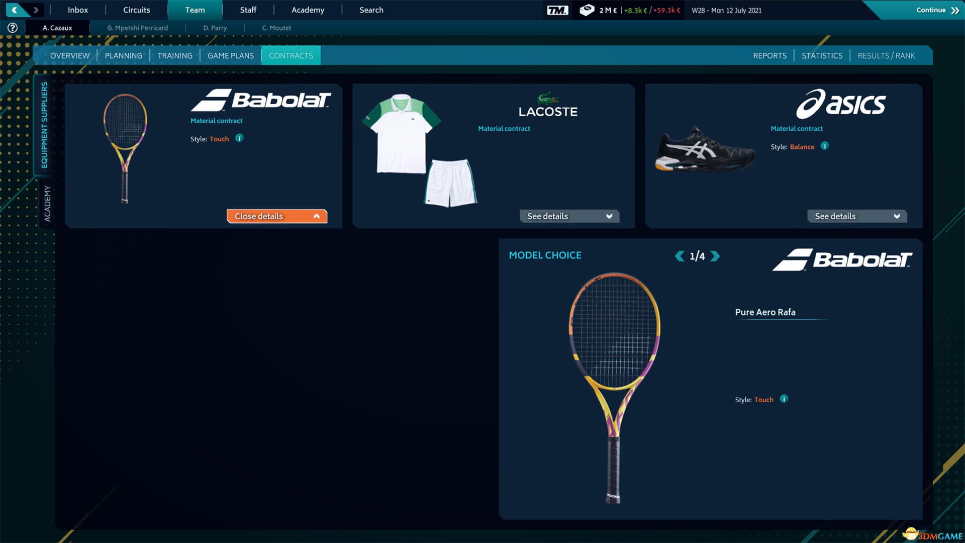The width and height of the screenshot is (965, 543).
Task: Select player D. Parry tab
Action: [215, 28]
